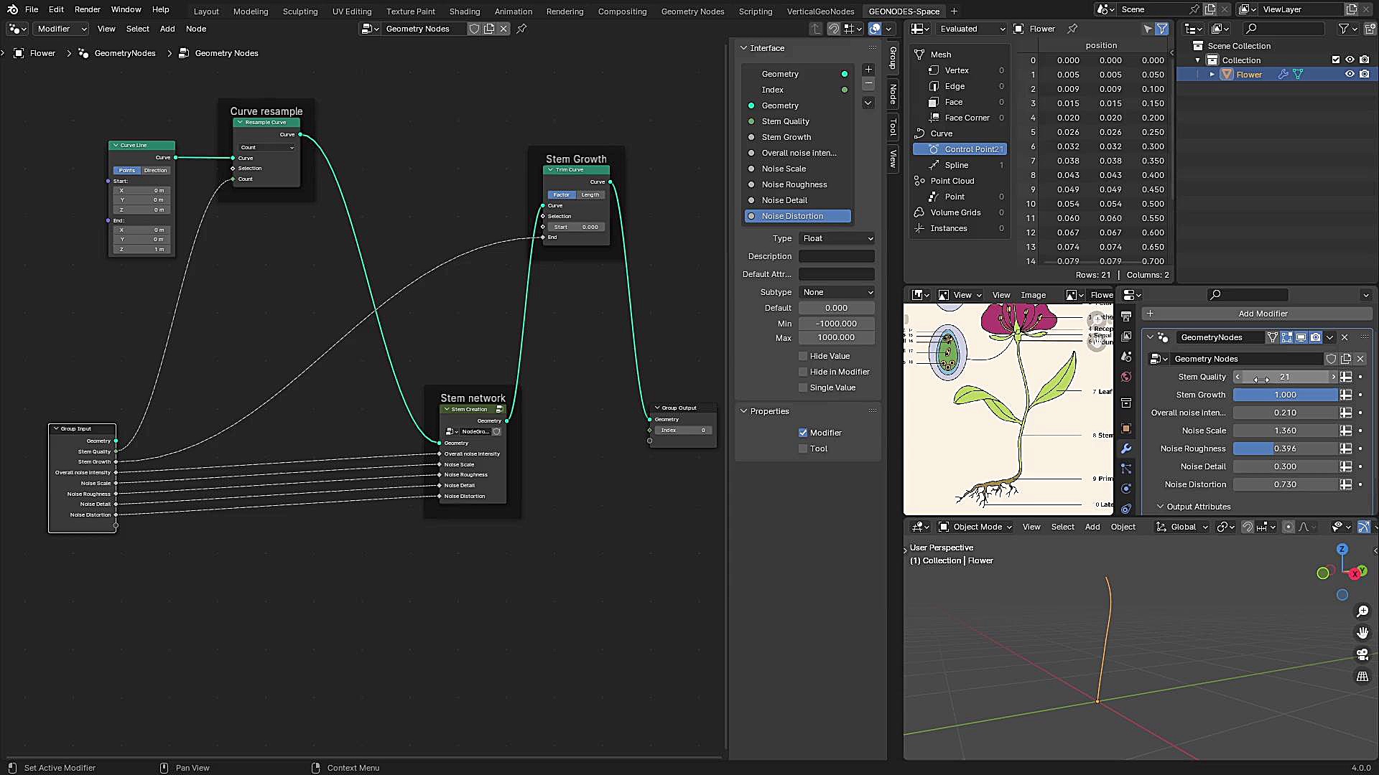Switch to orthographic grid view icon
This screenshot has width=1379, height=775.
pos(1362,677)
